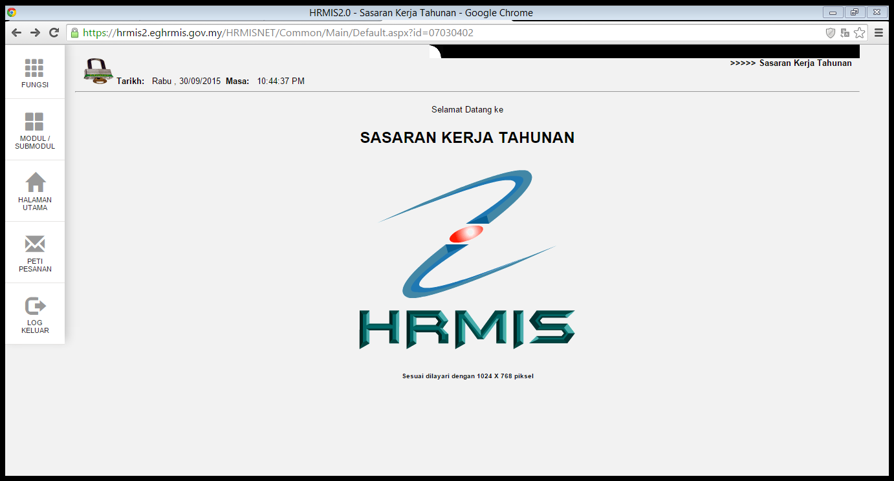
Task: Click the translate page icon
Action: click(x=845, y=32)
